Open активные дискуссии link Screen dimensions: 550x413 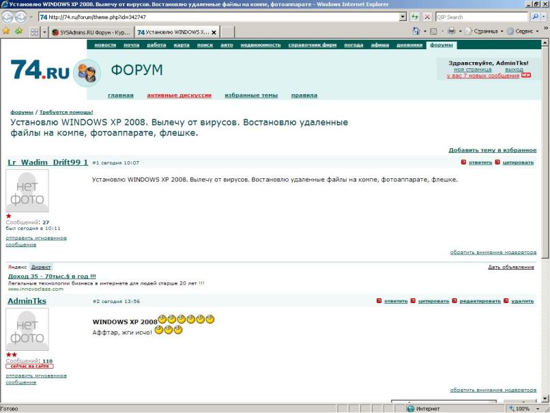point(179,96)
